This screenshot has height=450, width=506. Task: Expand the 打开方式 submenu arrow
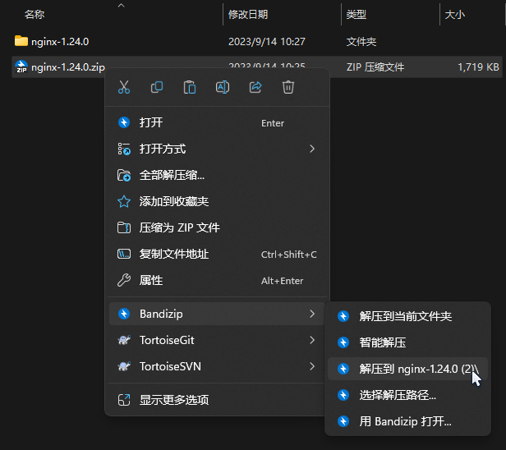click(x=312, y=149)
